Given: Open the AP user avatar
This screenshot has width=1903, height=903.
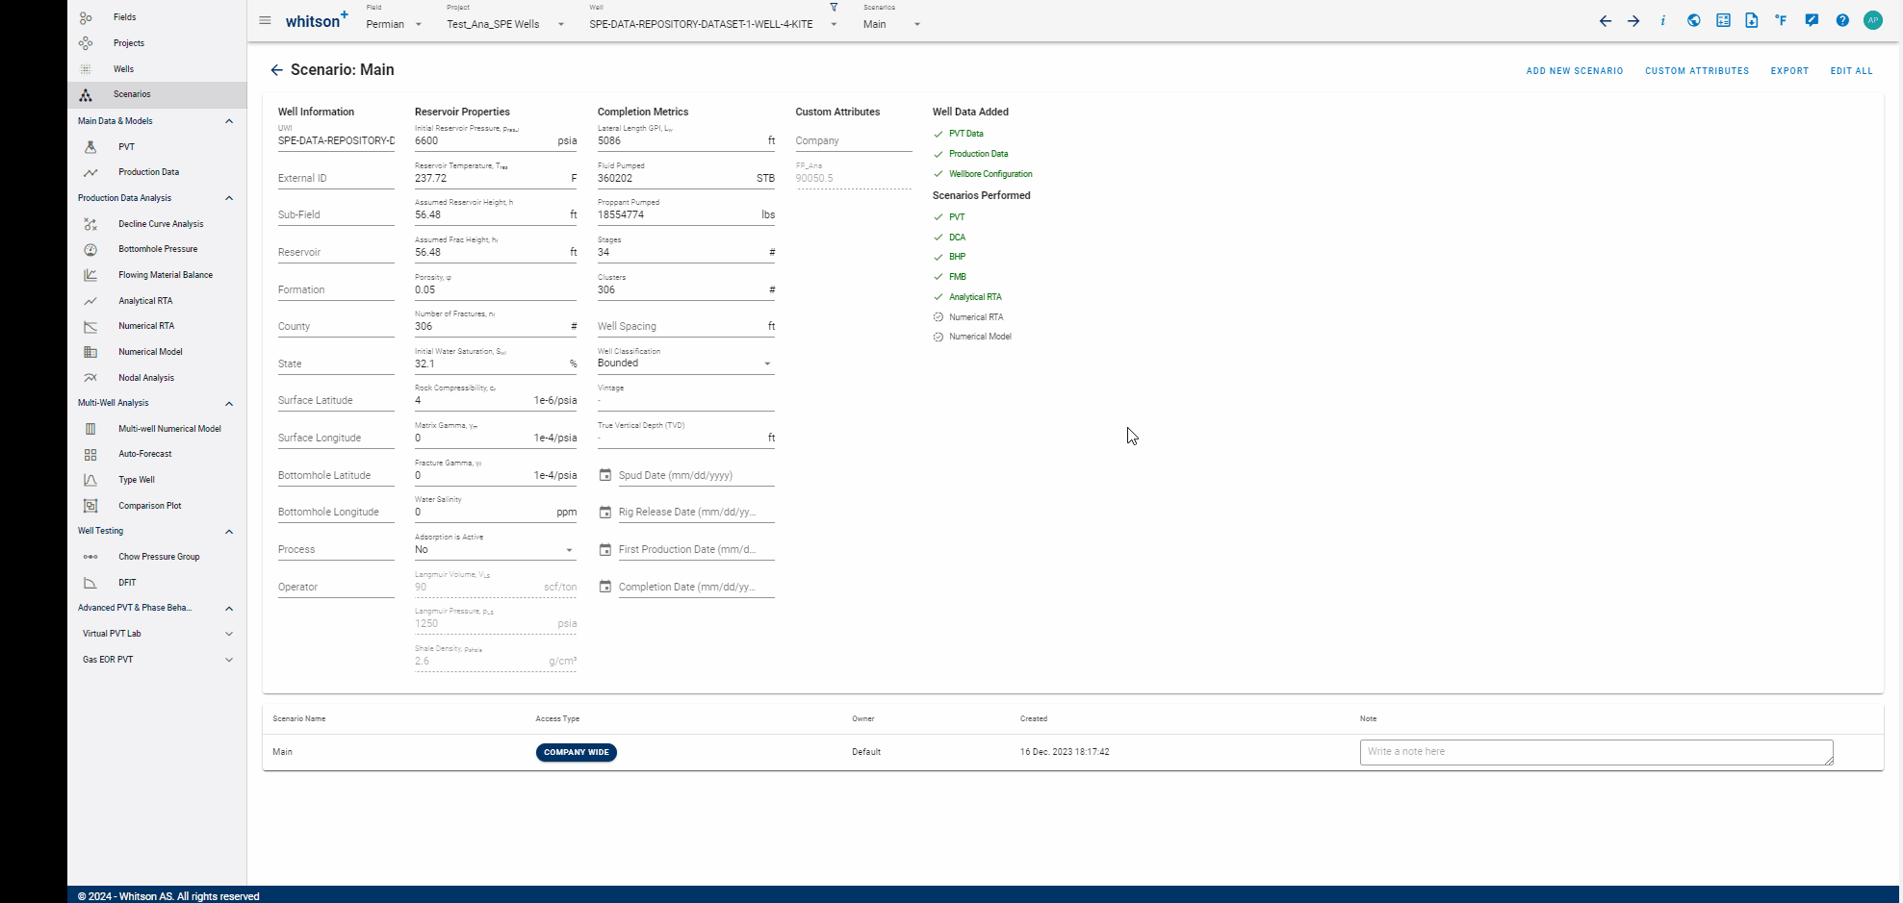Looking at the screenshot, I should pyautogui.click(x=1873, y=20).
